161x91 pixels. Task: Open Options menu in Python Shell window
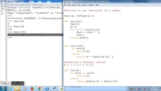click(28, 5)
